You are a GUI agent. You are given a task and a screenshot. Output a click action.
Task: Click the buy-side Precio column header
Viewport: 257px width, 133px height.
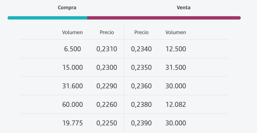click(107, 32)
